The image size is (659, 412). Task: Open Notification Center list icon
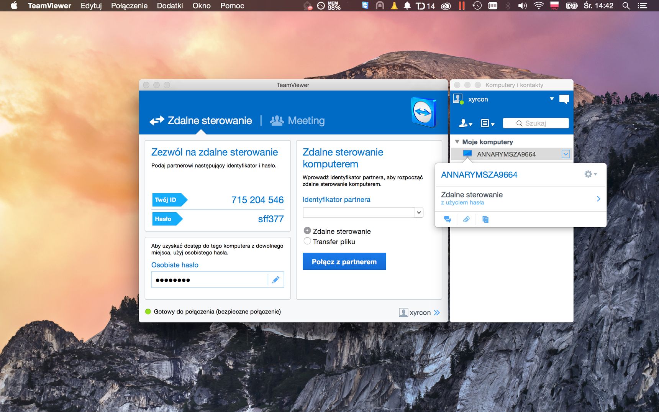coord(643,6)
